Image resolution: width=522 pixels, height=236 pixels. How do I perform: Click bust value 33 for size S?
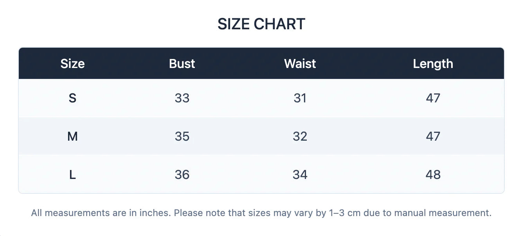182,98
